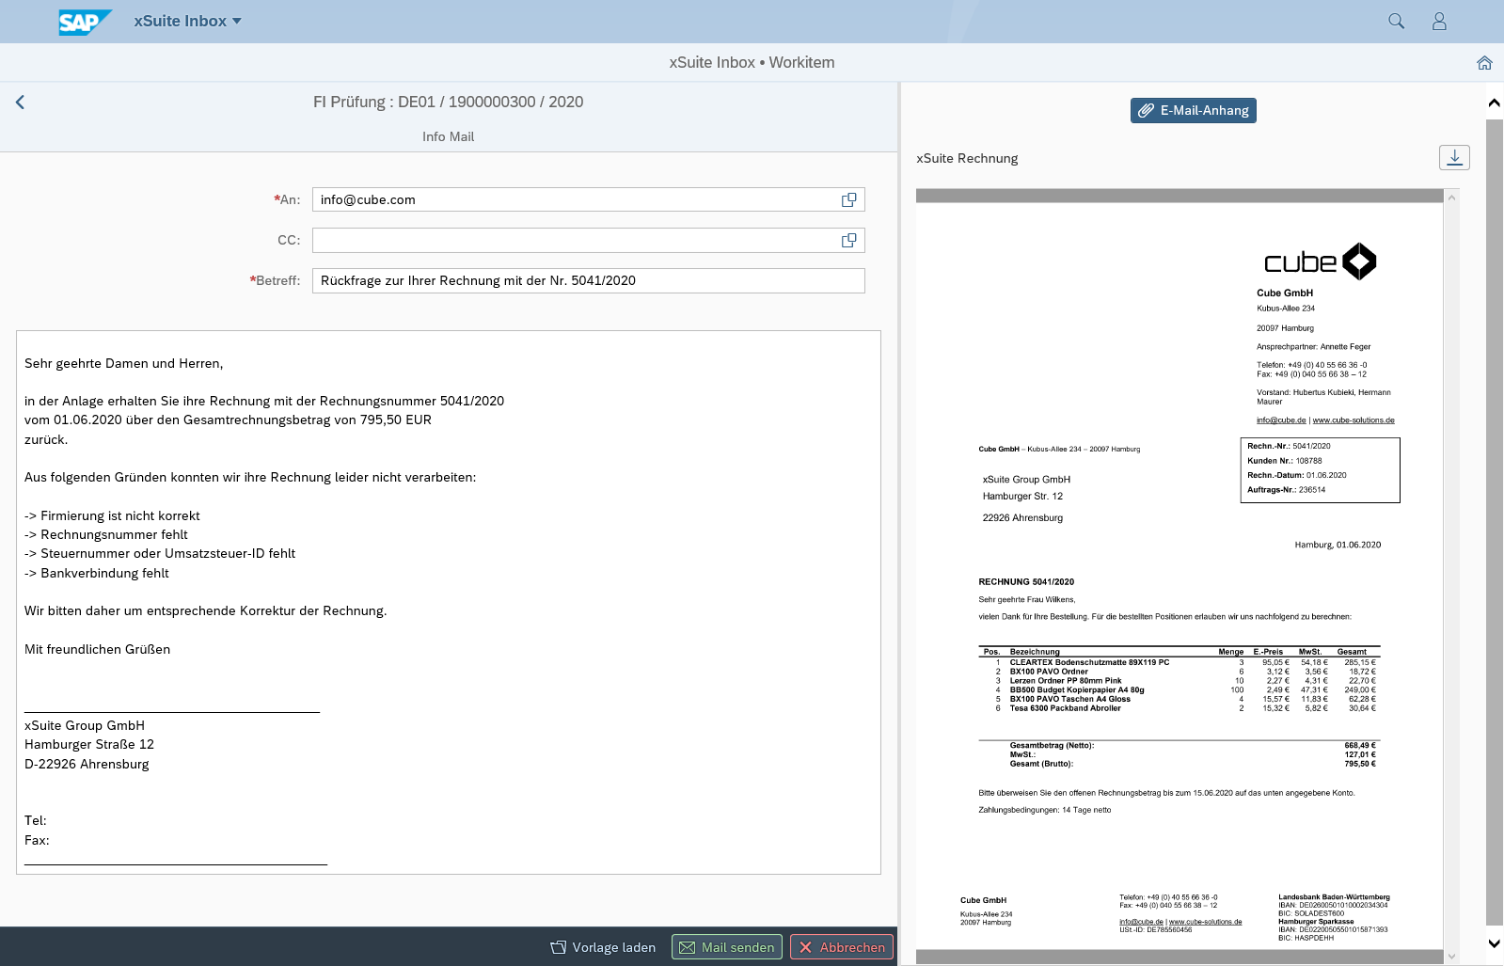The height and width of the screenshot is (966, 1504).
Task: Click the FI Prüfung DE01 / 1900000300 heading
Action: point(448,102)
